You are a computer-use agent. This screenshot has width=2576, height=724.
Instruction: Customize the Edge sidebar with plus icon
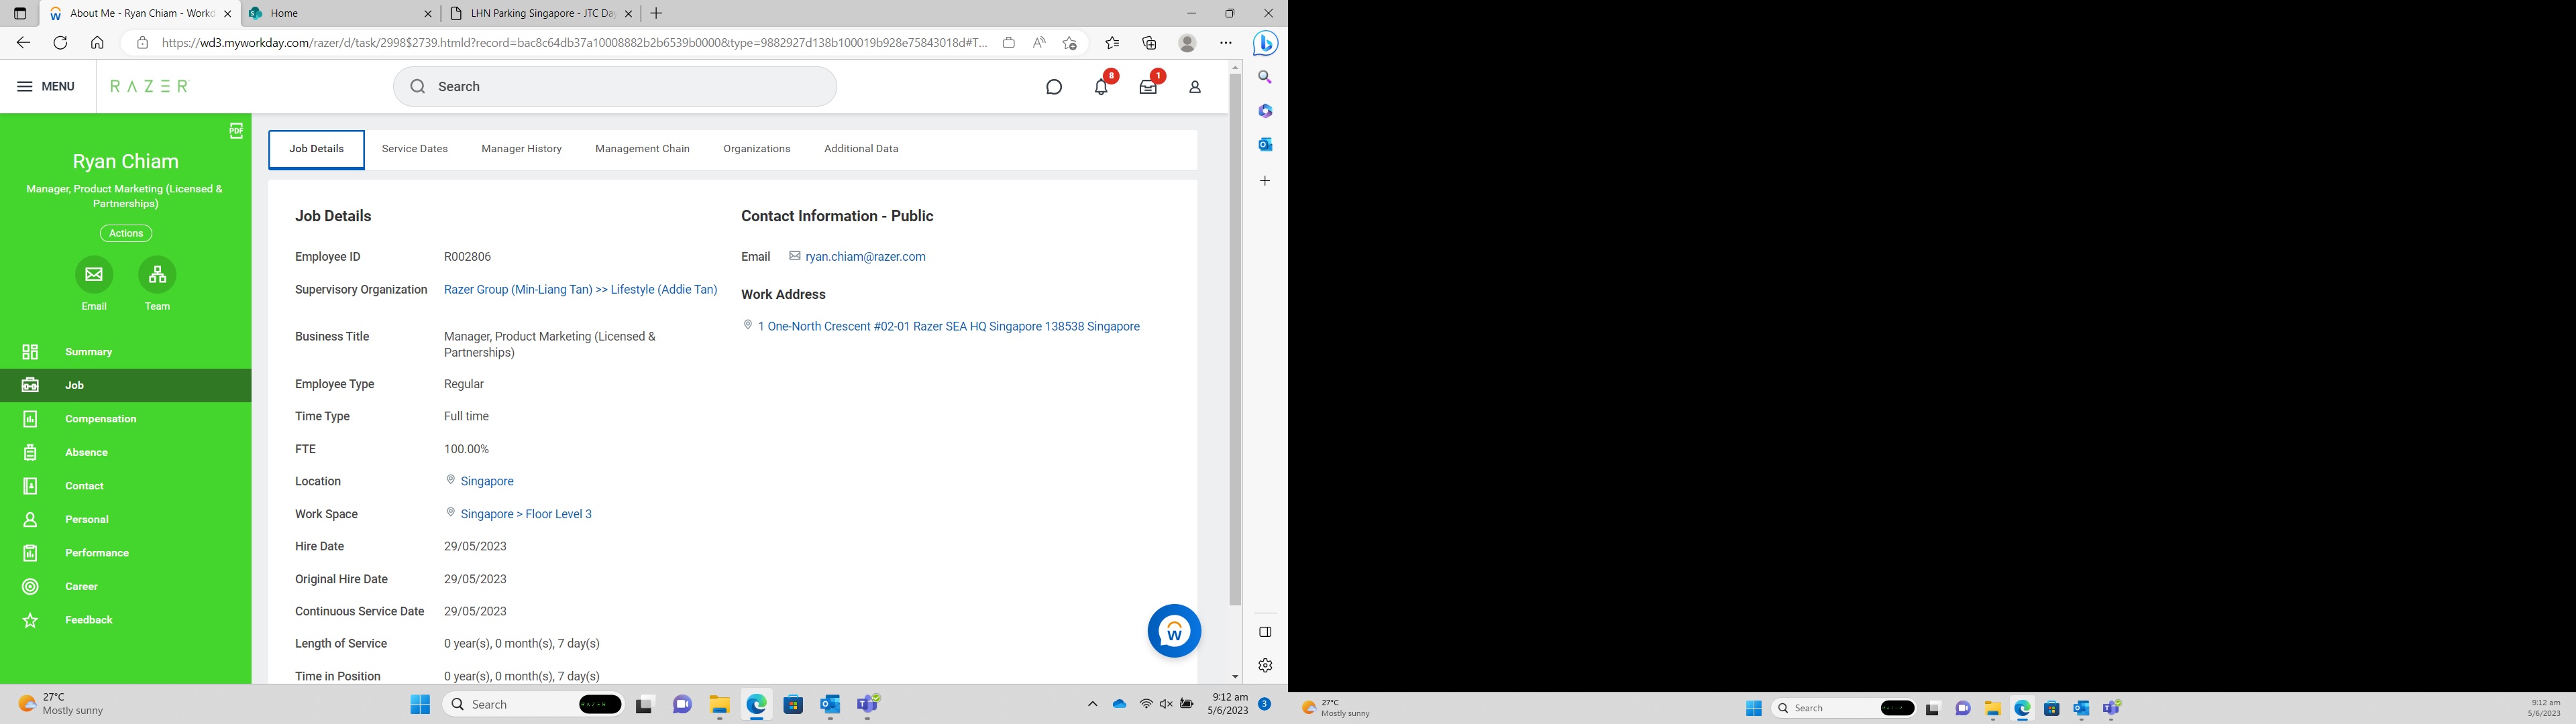click(x=1265, y=181)
